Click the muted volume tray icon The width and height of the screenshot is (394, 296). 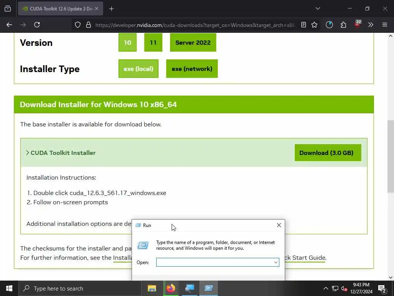tap(344, 288)
